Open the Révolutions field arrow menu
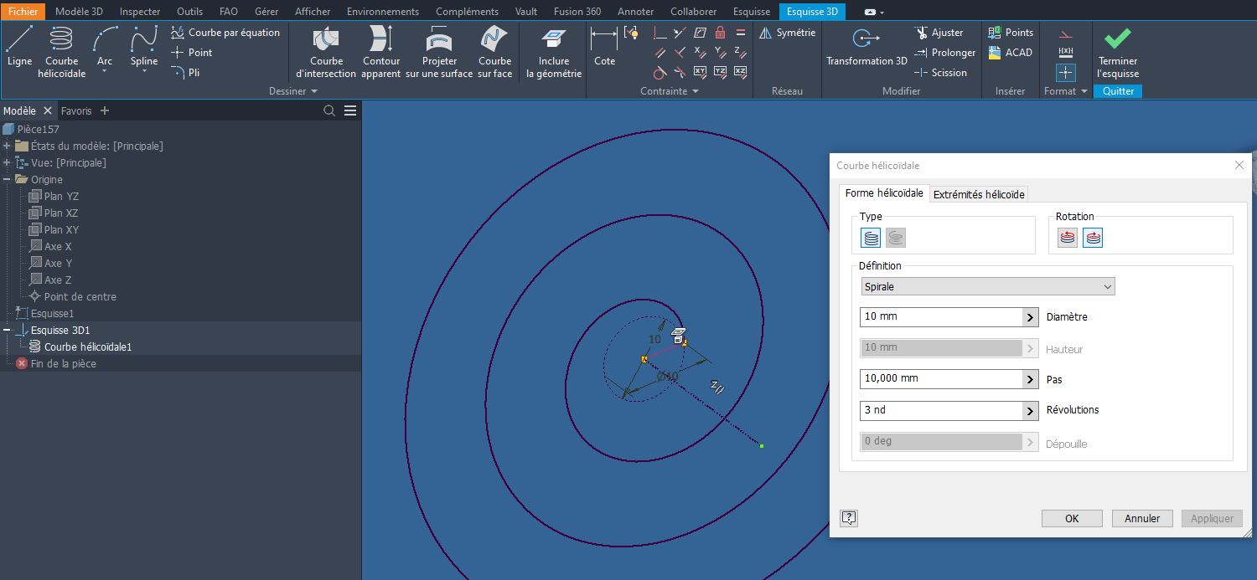This screenshot has height=580, width=1257. tap(1031, 411)
